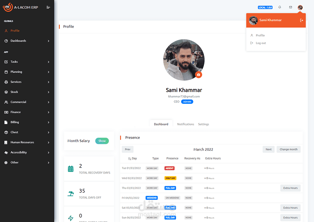
Task: Click camera icon to change profile photo
Action: (198, 75)
